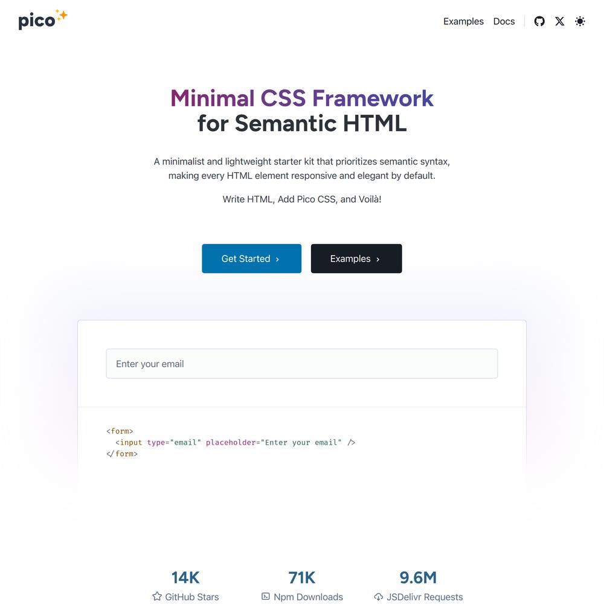Viewport: 604px width, 604px height.
Task: Click the 71K Npm downloads count
Action: click(302, 577)
